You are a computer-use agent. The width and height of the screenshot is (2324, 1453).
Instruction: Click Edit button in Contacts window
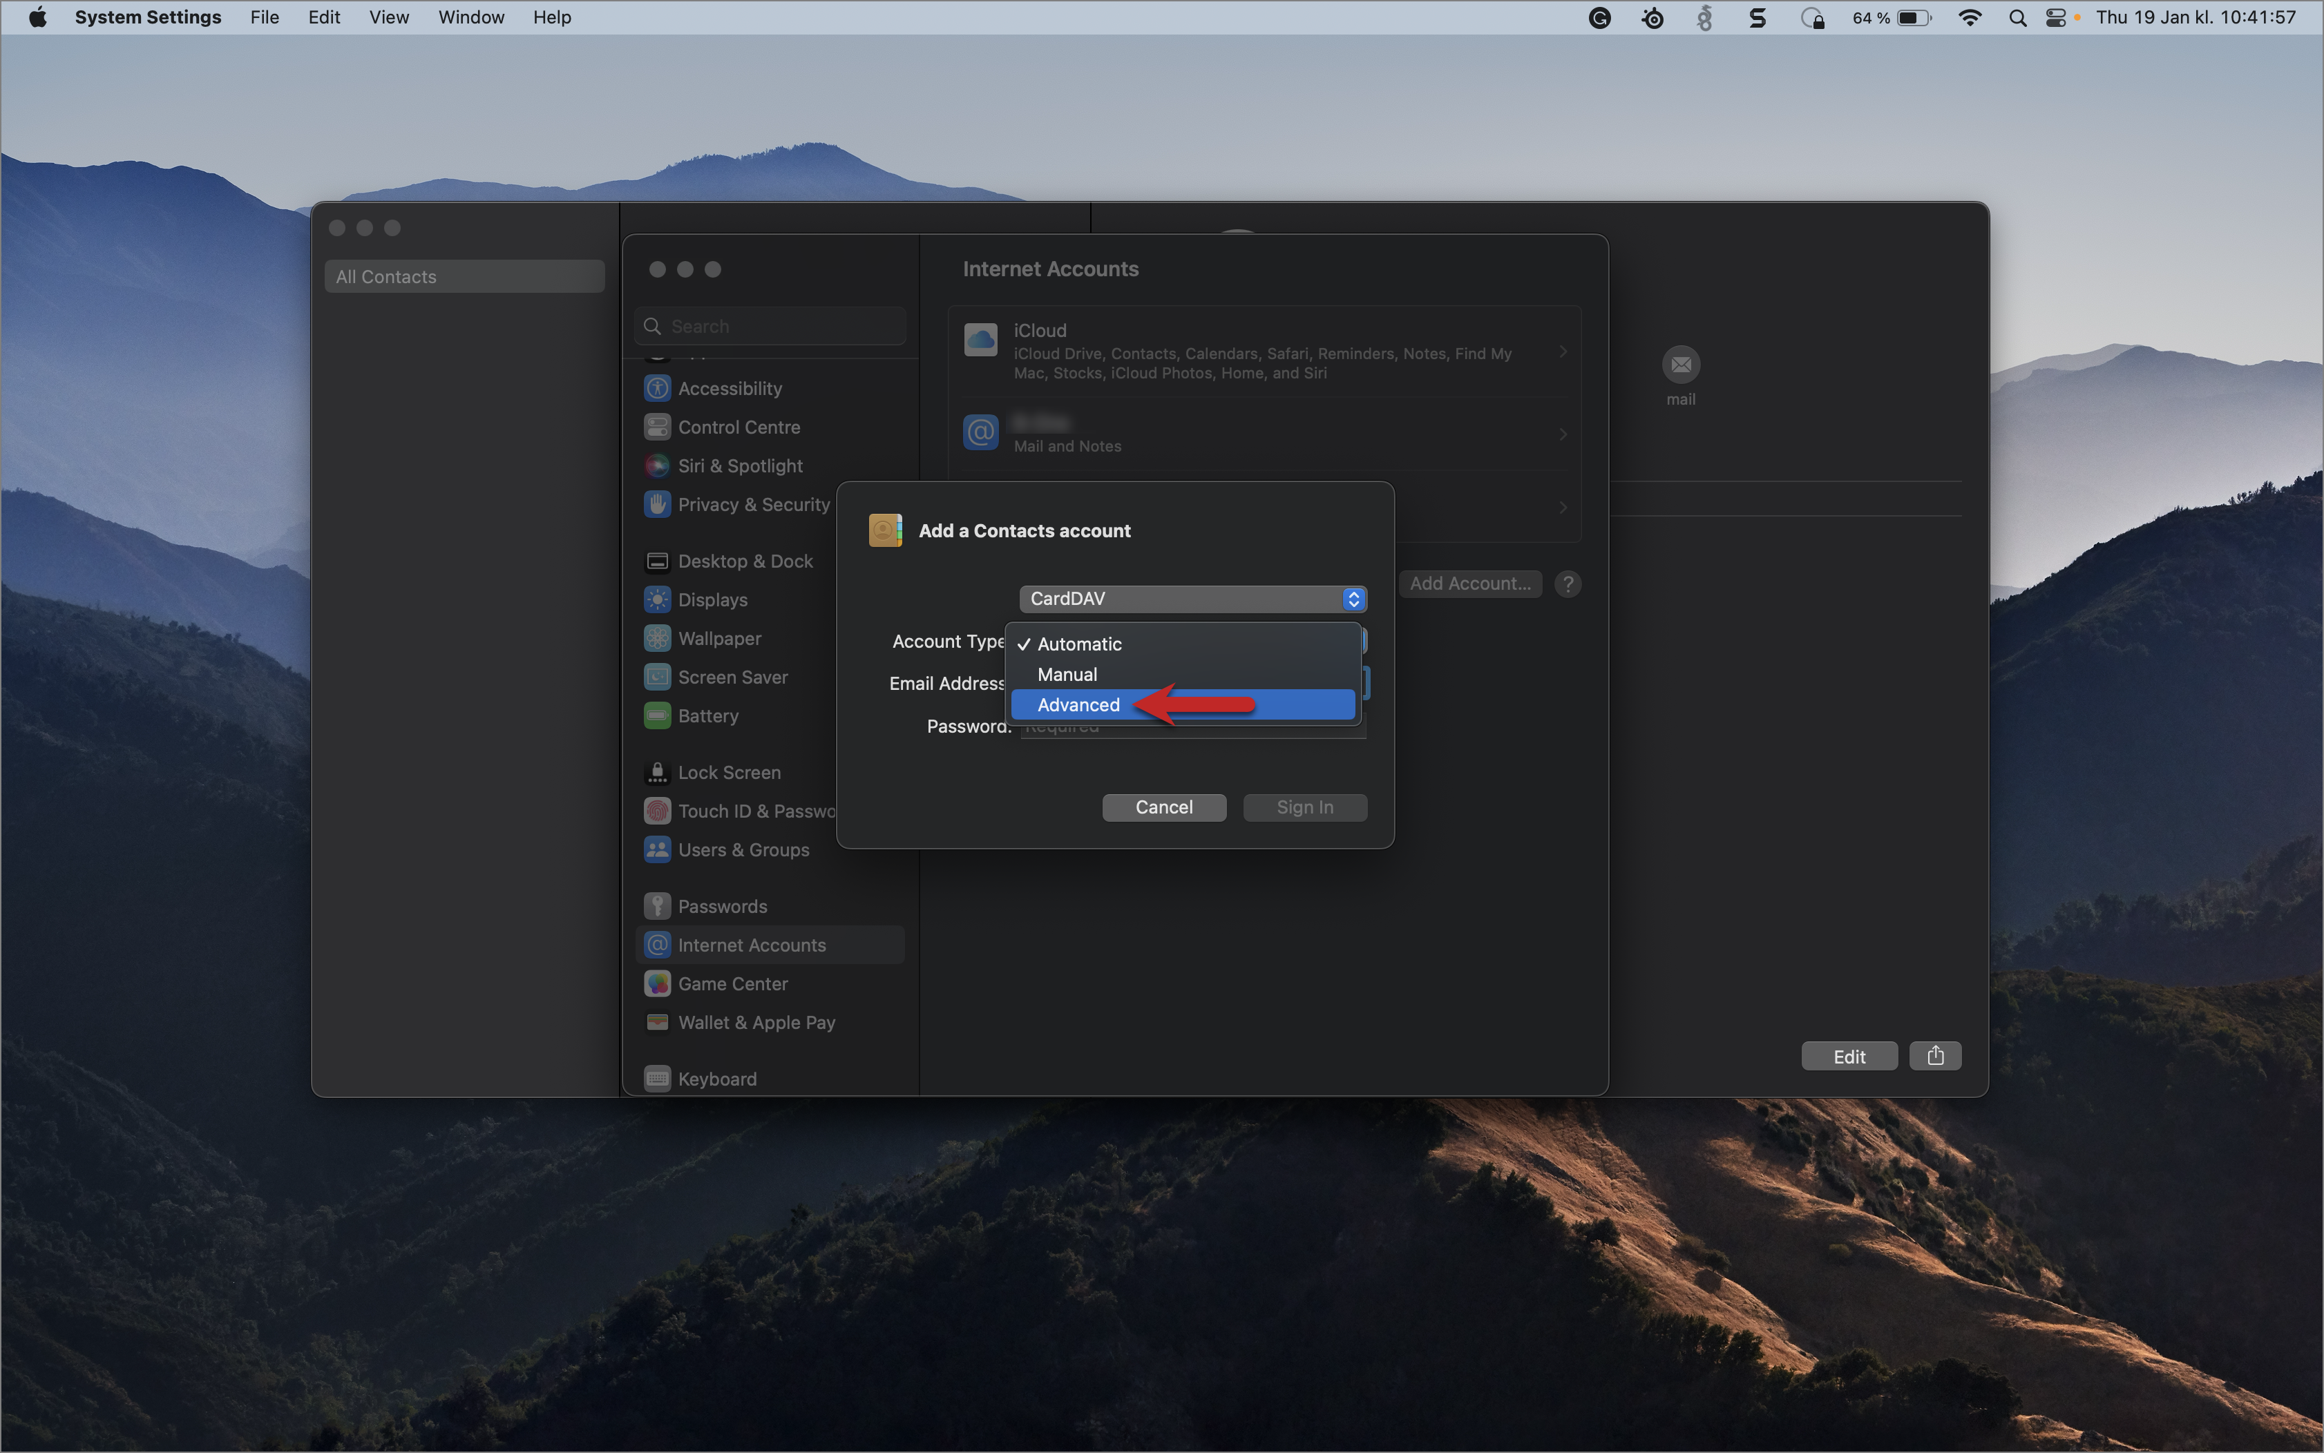(1849, 1056)
